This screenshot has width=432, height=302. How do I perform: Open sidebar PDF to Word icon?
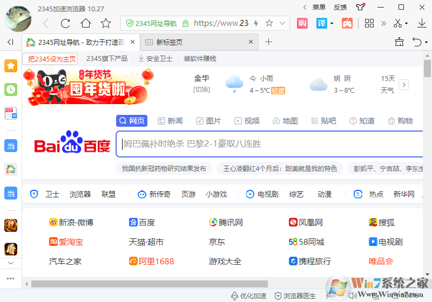(x=11, y=113)
